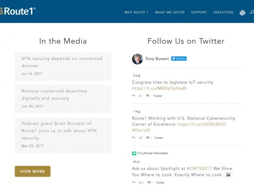Like the Route1 Cybersecurity Center tweet
This screenshot has height=190, width=254.
point(147,138)
